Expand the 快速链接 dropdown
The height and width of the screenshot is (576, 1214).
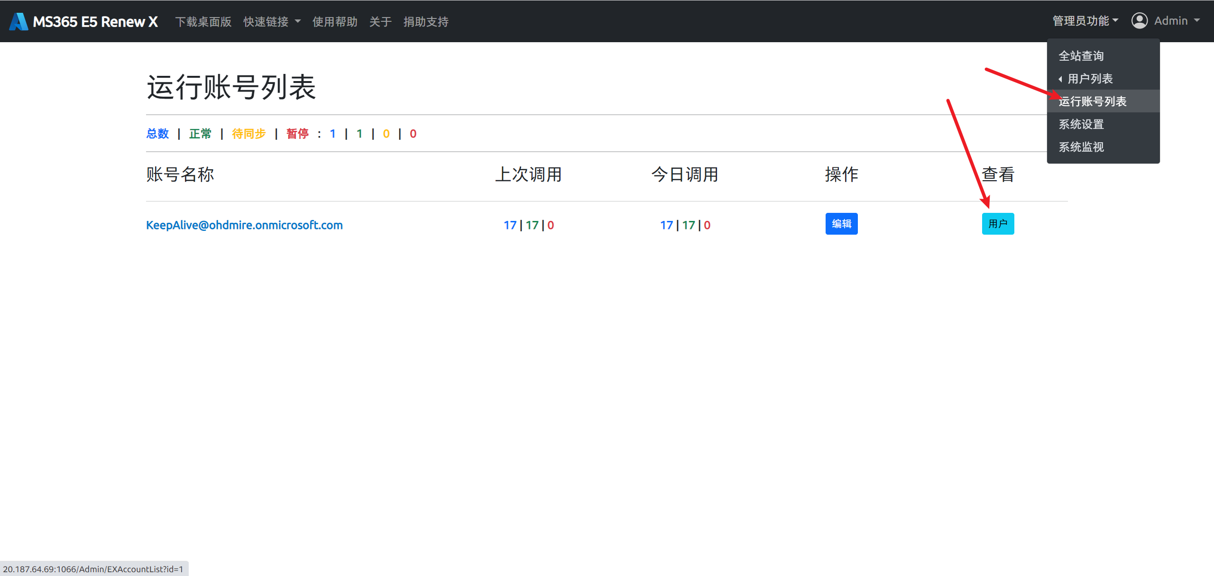[x=272, y=21]
